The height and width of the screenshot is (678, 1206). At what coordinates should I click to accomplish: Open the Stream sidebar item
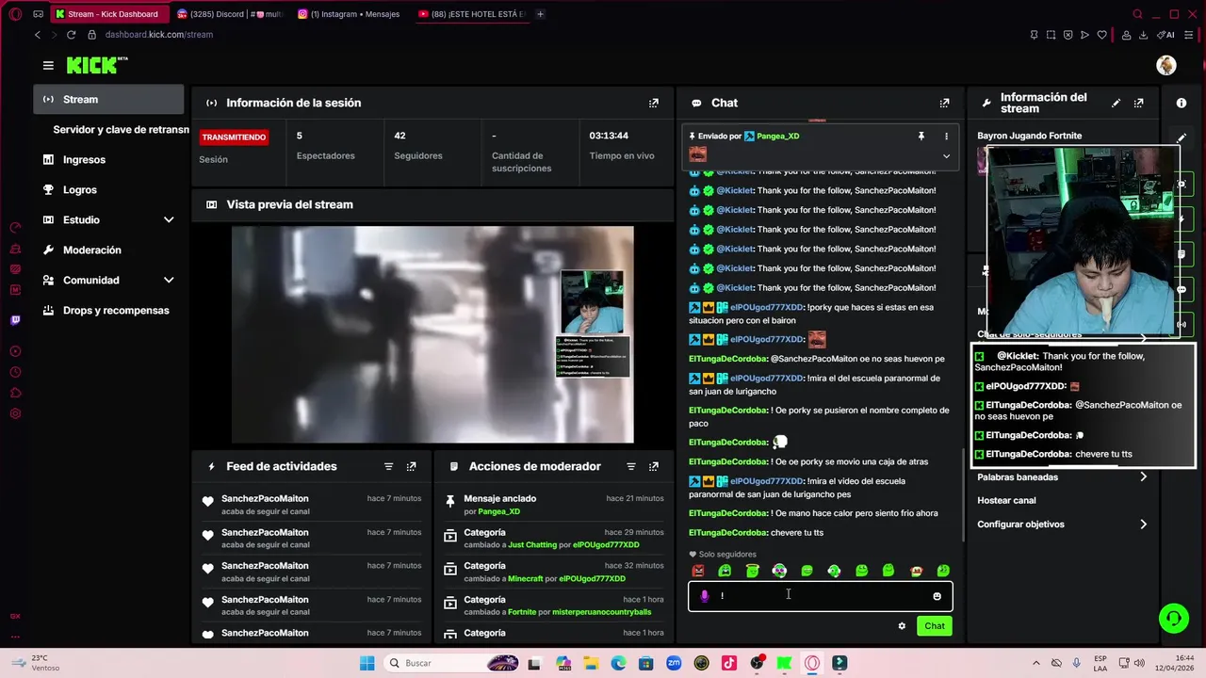tap(108, 99)
